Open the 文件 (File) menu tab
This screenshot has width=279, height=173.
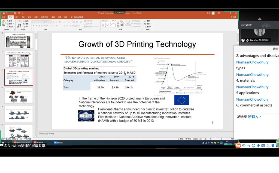coord(4,17)
